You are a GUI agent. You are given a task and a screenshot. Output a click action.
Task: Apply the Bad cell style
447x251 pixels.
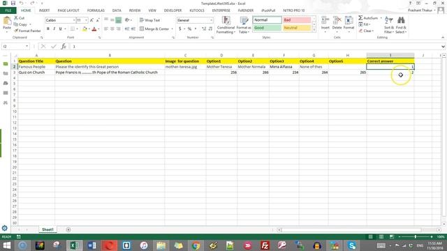(x=296, y=20)
